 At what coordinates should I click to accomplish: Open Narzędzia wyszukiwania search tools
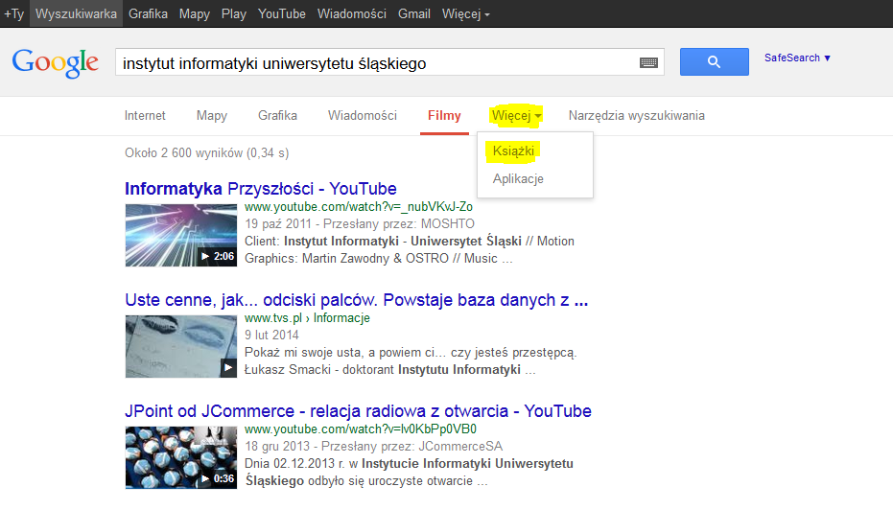click(x=636, y=116)
